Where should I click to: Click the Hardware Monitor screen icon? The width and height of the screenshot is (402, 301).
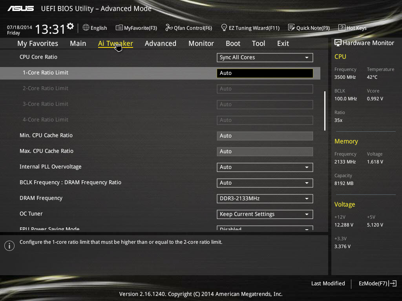(338, 43)
